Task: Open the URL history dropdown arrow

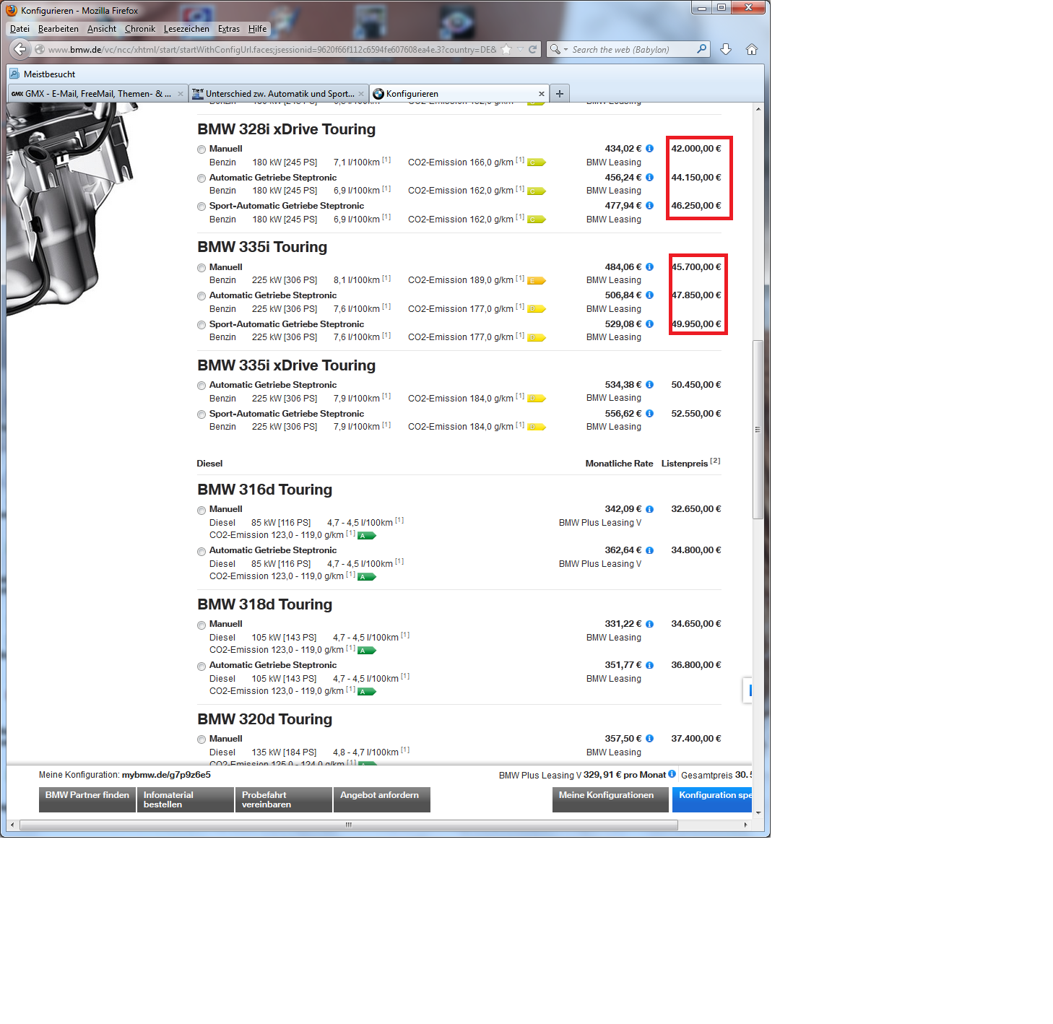Action: coord(520,50)
